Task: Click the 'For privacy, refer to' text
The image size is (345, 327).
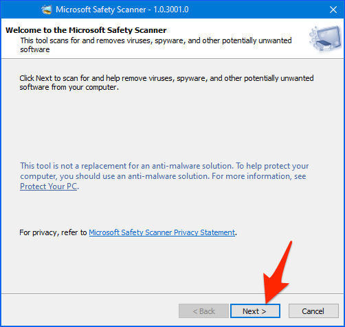Action: 53,232
